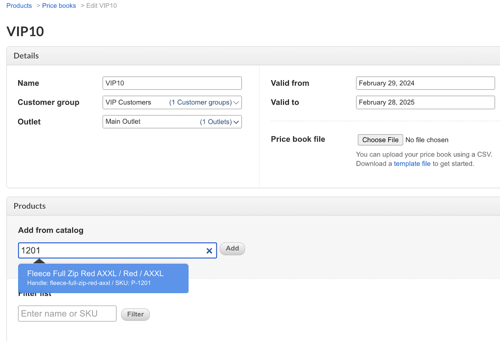
Task: Click inside the Name field showing VIP10
Action: 172,83
